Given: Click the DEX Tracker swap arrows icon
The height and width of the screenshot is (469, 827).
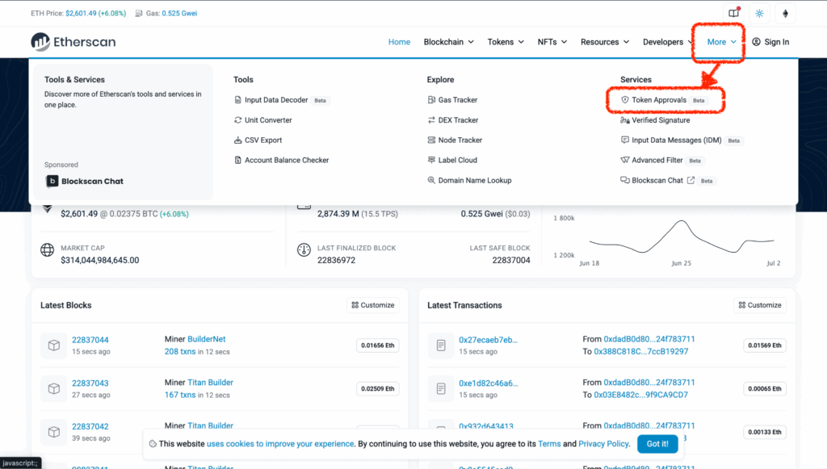Looking at the screenshot, I should point(431,120).
